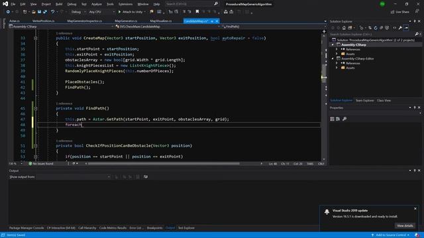Click the Save file toolbar icon
This screenshot has width=424, height=238.
point(40,12)
